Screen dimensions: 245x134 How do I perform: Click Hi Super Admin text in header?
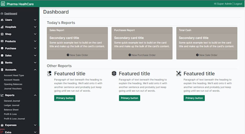click(223, 4)
